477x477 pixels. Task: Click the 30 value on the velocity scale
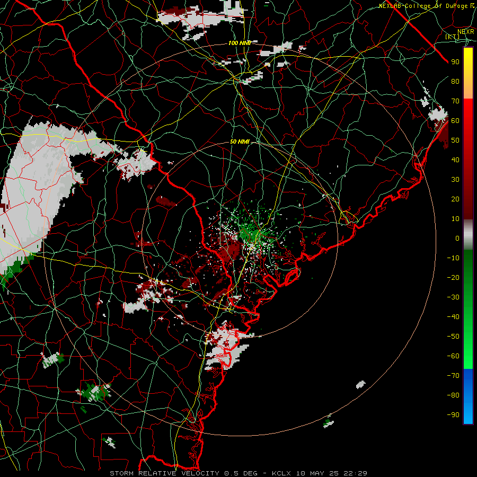coord(455,180)
